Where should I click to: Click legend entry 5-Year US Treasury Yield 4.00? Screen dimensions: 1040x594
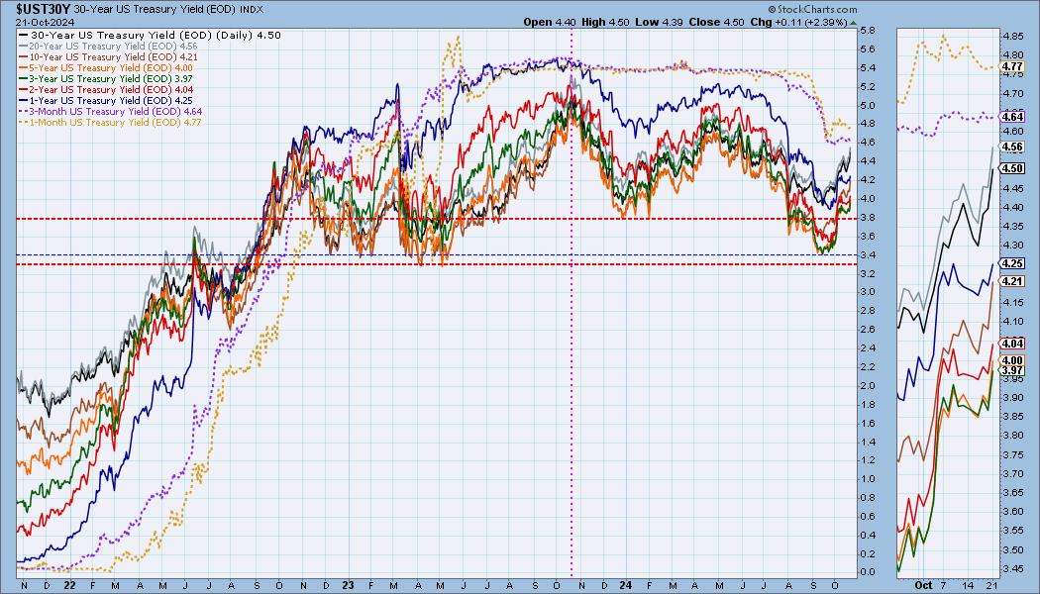click(x=106, y=67)
